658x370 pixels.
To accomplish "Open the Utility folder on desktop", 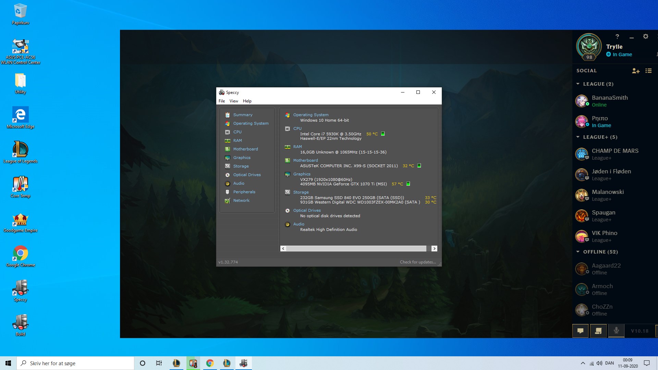I will coord(20,84).
